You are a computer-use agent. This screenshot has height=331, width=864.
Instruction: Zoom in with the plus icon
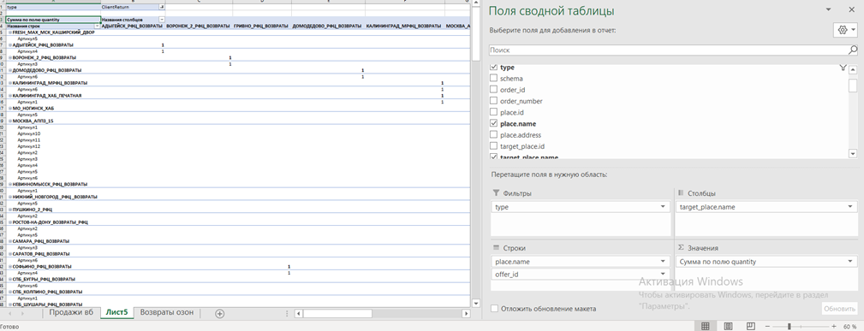834,326
